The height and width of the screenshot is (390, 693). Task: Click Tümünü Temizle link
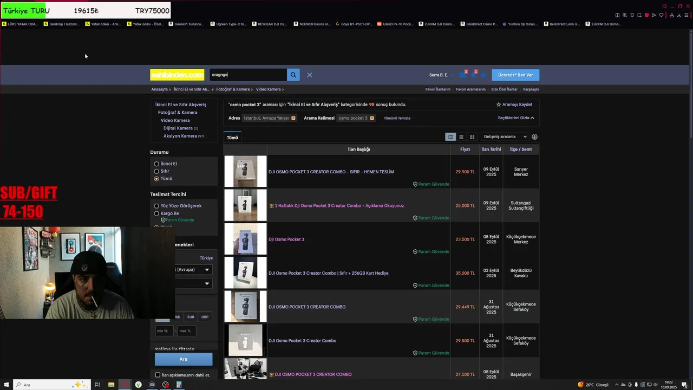[397, 118]
